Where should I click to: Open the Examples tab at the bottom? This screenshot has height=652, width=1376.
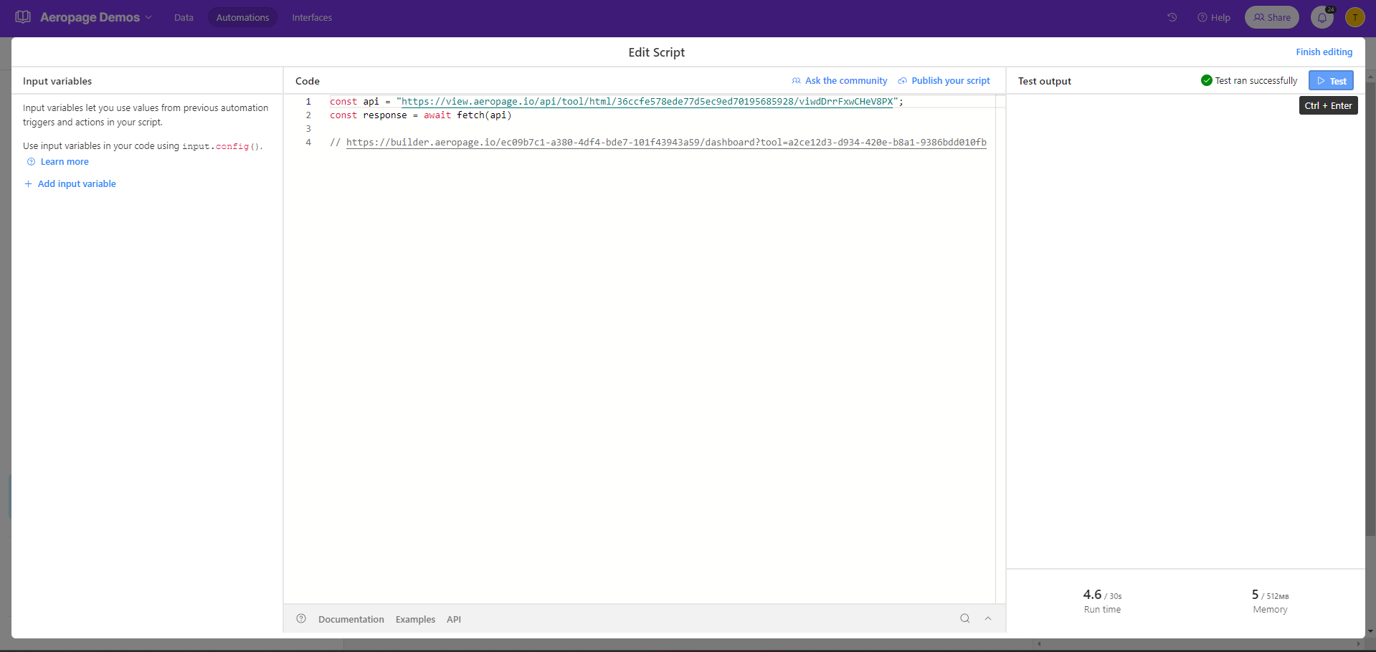[x=415, y=619]
